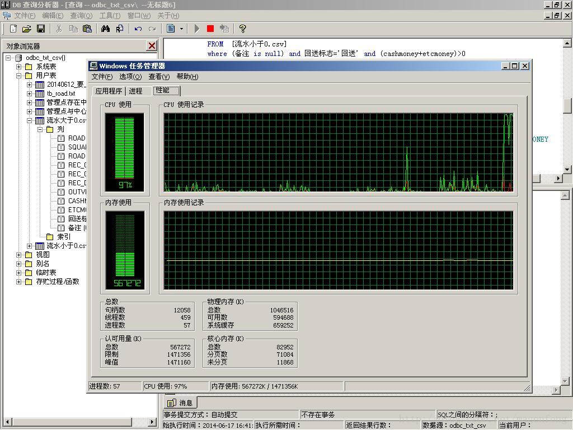This screenshot has width=573, height=430.
Task: Click the CPU usage 97% meter
Action: (x=125, y=152)
